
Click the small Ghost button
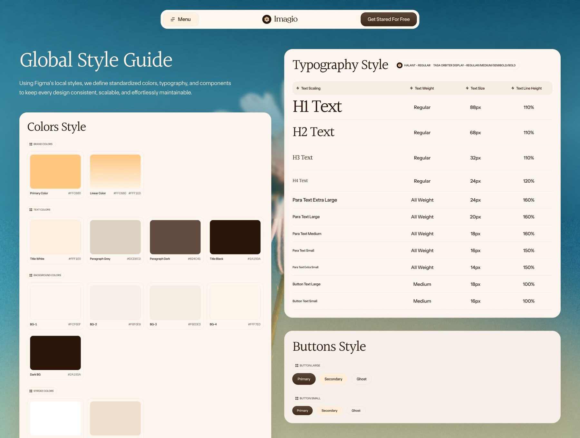(x=356, y=411)
